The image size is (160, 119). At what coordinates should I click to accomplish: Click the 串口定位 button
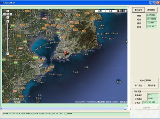[x=138, y=85]
